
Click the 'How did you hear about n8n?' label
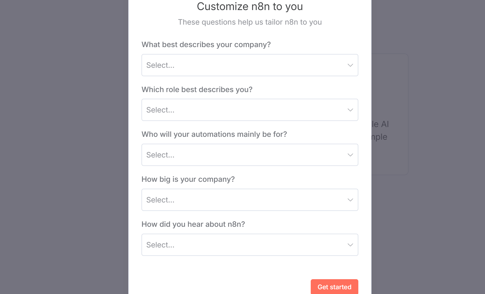coord(193,224)
